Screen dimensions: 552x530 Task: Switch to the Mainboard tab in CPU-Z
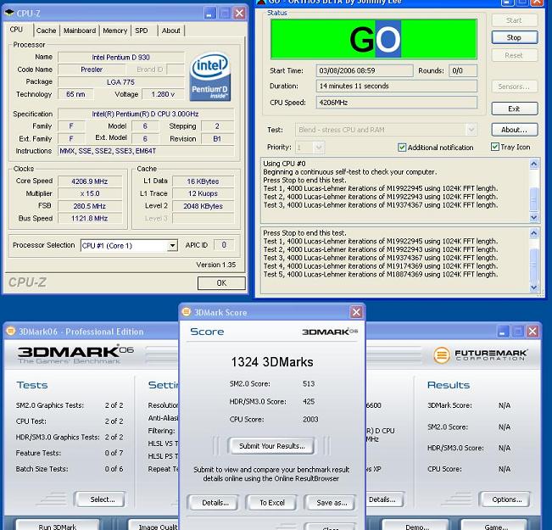tap(80, 31)
